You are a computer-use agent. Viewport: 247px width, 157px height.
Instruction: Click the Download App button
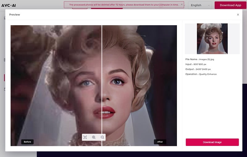click(x=230, y=5)
